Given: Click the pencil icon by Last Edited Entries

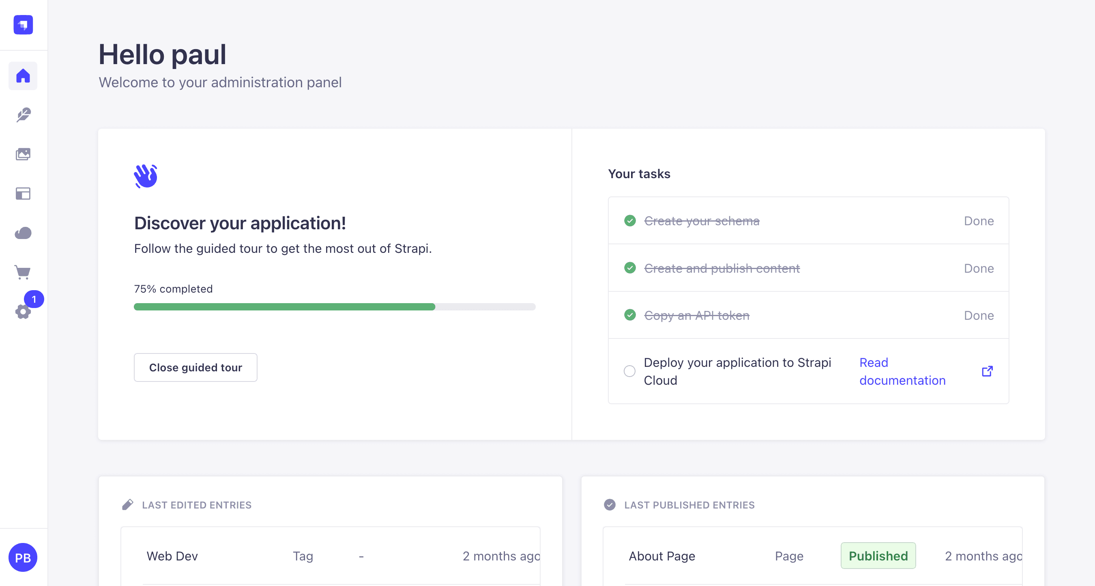Looking at the screenshot, I should [x=127, y=505].
